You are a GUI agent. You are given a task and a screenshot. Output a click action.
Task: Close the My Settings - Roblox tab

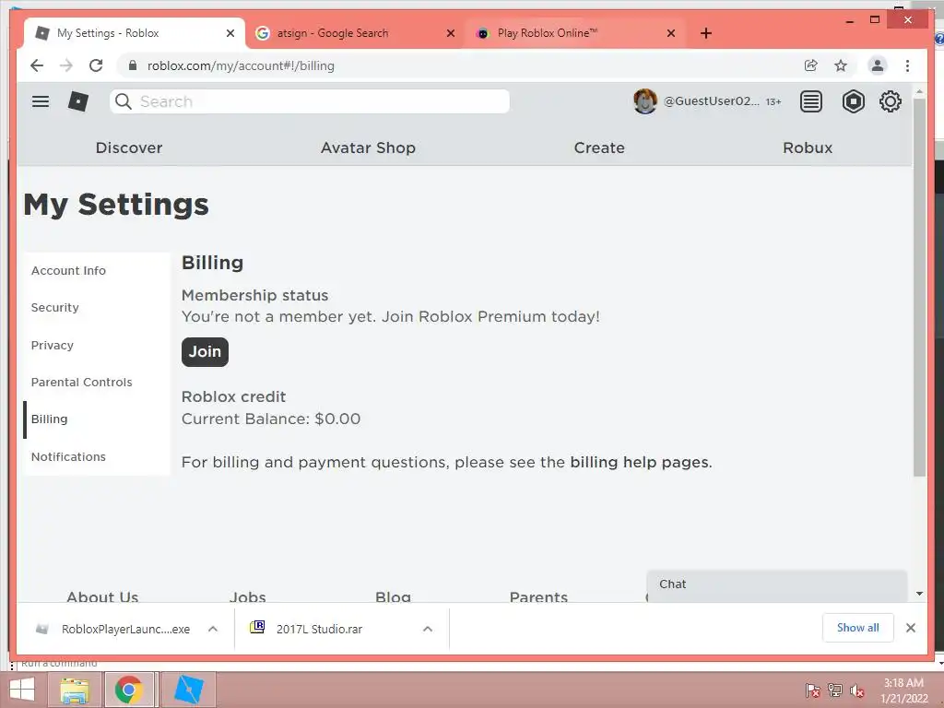coord(230,33)
